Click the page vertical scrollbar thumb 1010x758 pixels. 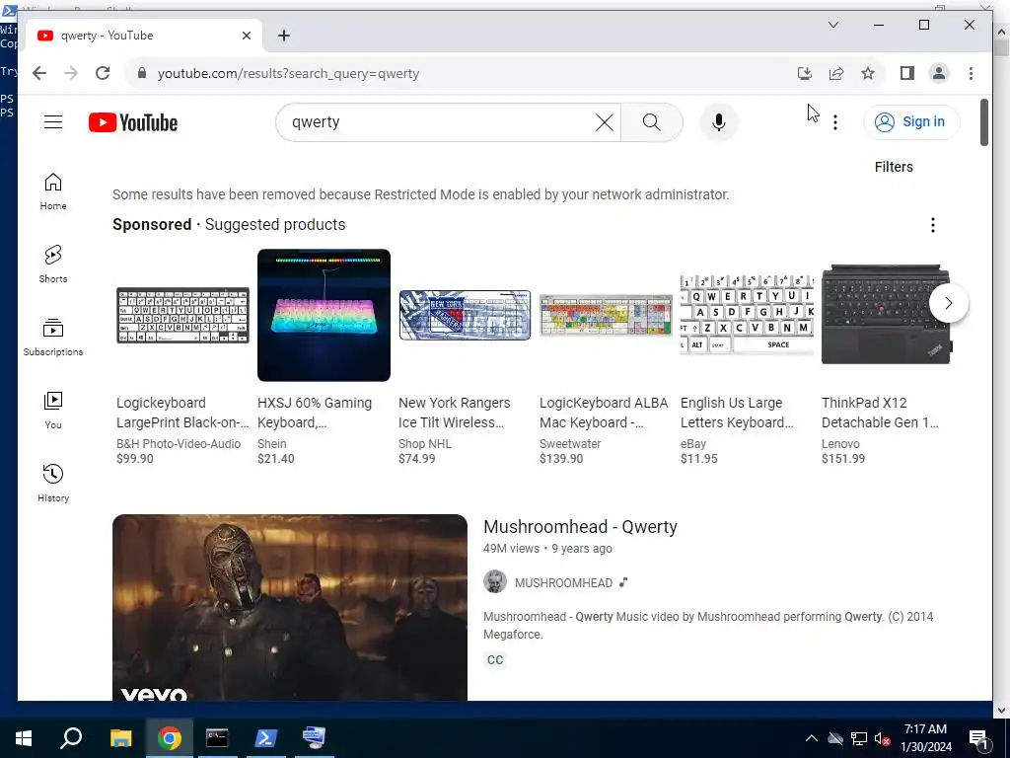(x=984, y=122)
